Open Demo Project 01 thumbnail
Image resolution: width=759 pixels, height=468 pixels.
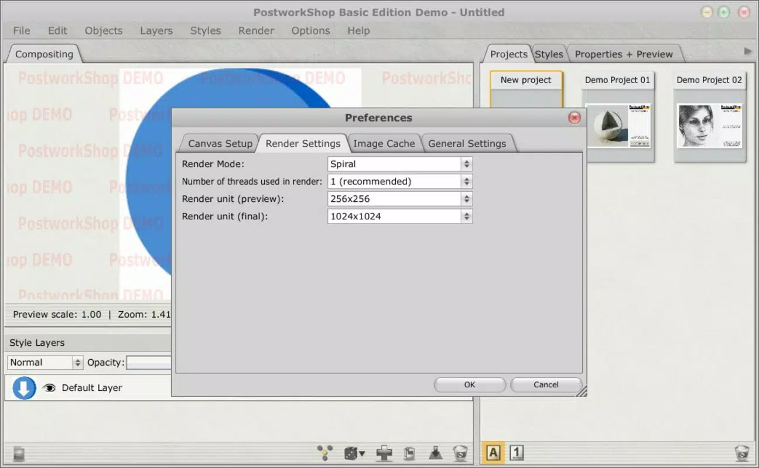click(x=617, y=117)
